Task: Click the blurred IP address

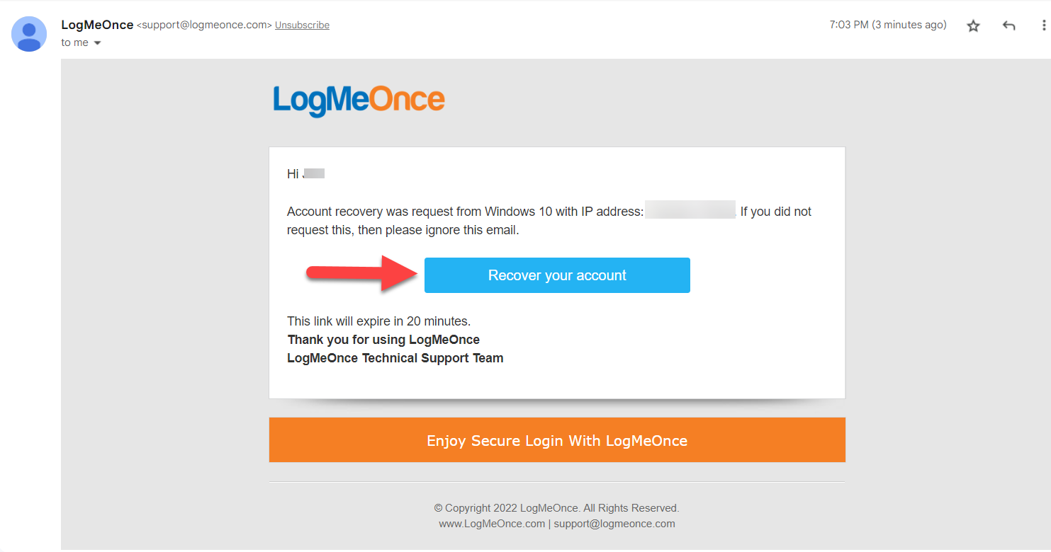Action: point(690,211)
